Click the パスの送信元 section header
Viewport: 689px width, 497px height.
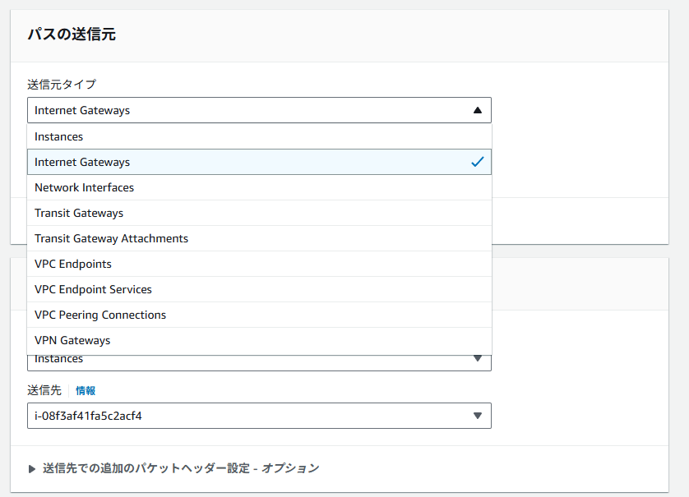(72, 35)
